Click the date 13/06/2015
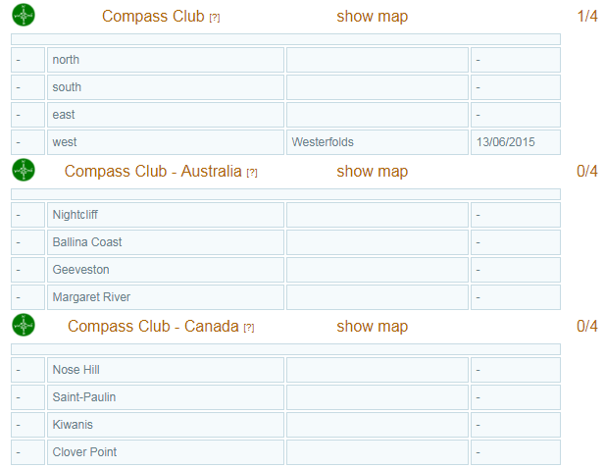 505,142
